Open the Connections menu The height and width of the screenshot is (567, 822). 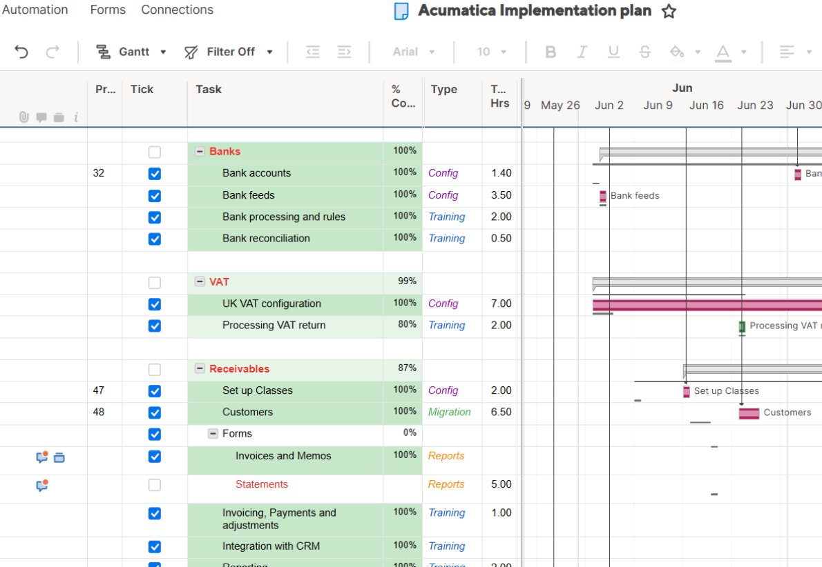click(x=177, y=10)
